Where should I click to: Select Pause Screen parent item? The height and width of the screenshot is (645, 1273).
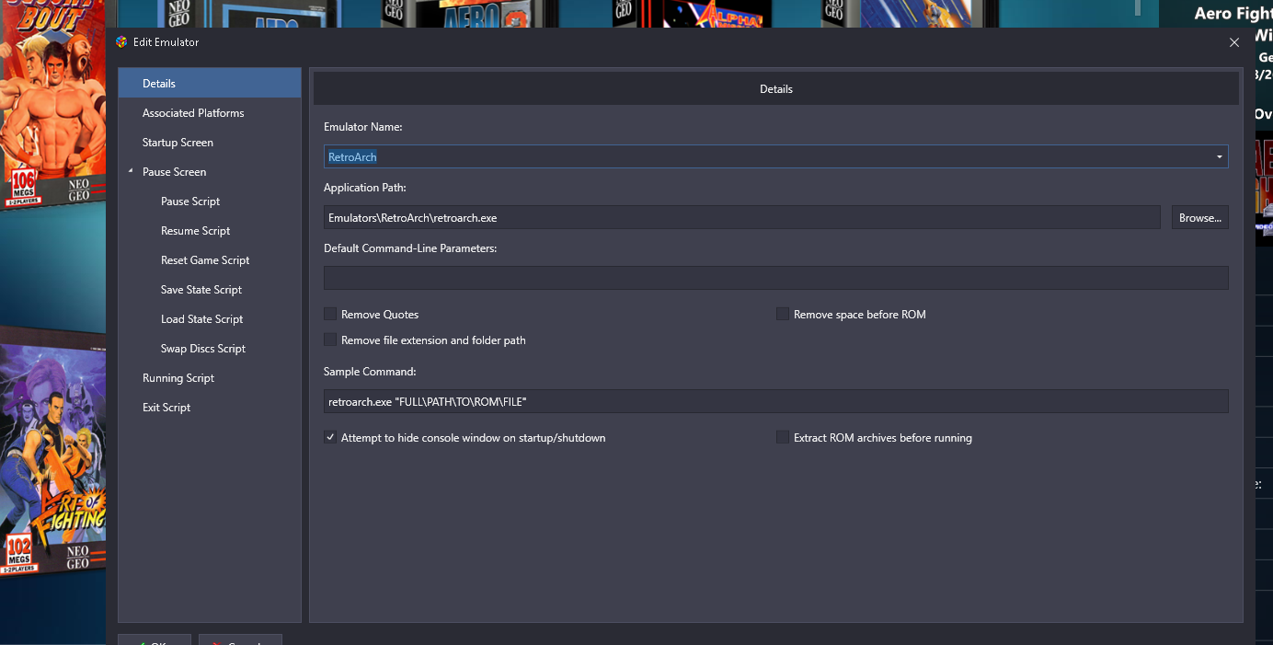174,172
